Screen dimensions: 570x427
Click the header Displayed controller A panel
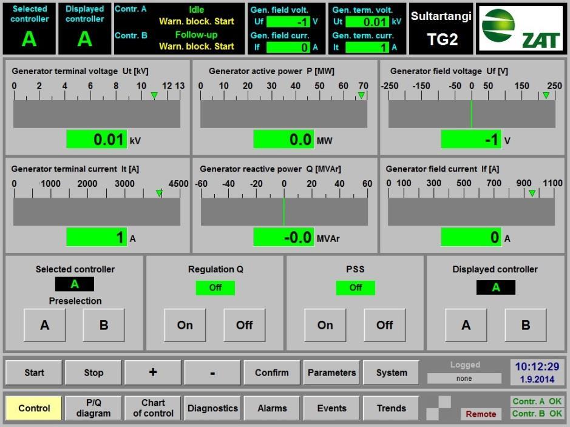[85, 29]
